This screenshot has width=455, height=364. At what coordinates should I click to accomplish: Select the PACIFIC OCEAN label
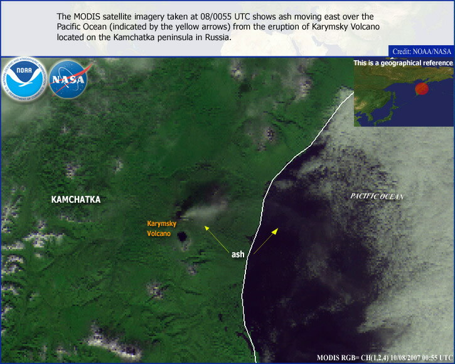pyautogui.click(x=376, y=197)
